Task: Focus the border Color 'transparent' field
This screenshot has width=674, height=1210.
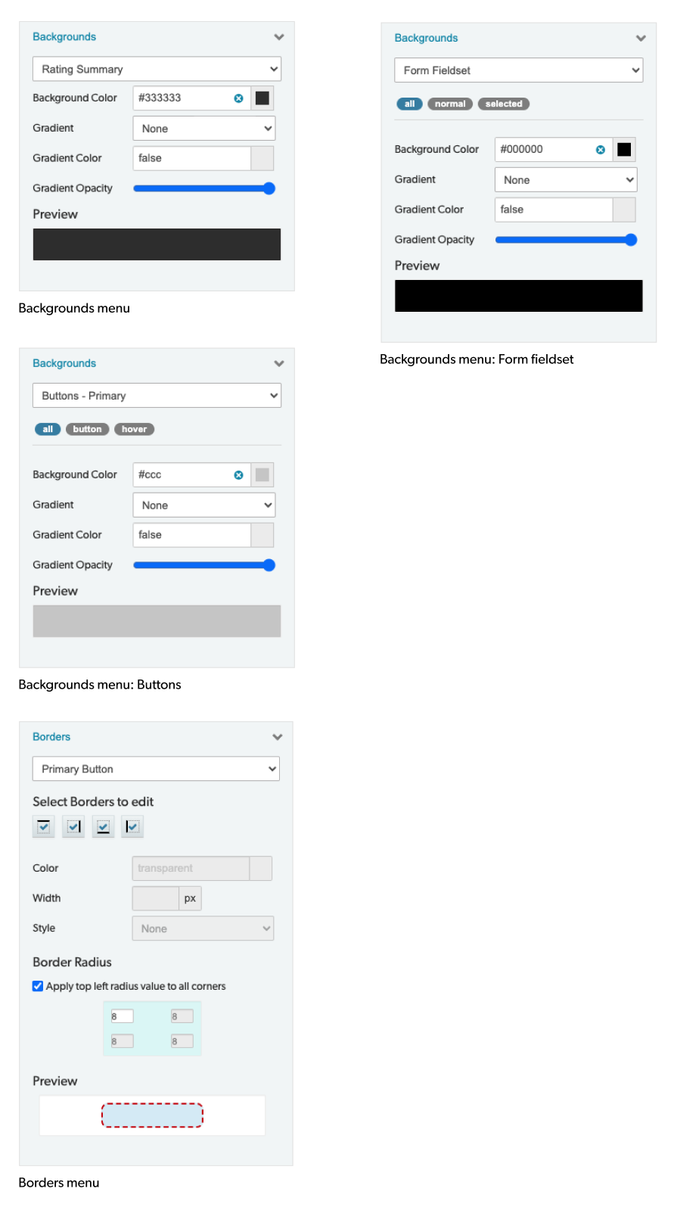Action: coord(191,869)
